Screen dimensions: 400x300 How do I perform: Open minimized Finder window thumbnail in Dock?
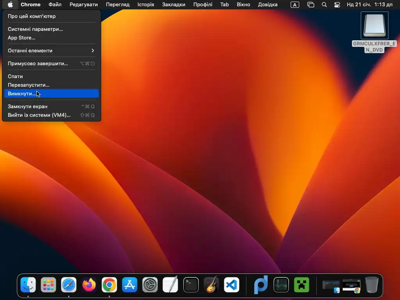coord(331,286)
